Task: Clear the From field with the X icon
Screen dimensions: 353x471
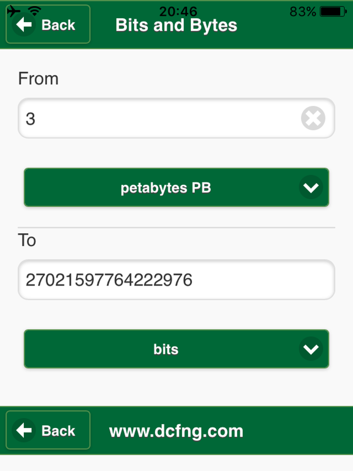Action: pos(313,118)
